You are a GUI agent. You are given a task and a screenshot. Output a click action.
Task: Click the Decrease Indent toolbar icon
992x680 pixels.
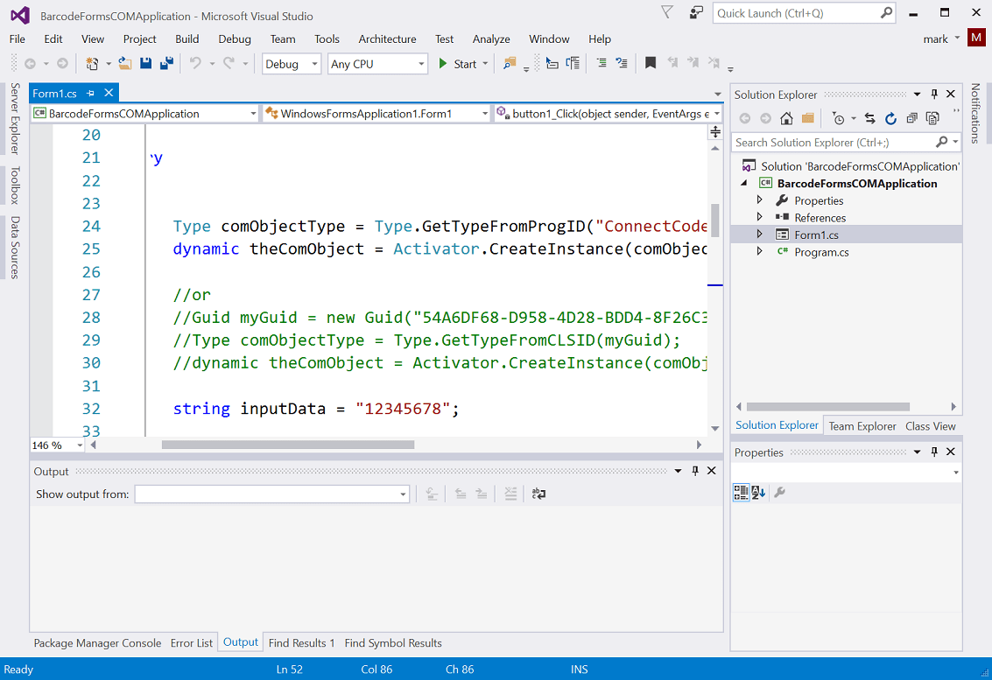(x=601, y=63)
